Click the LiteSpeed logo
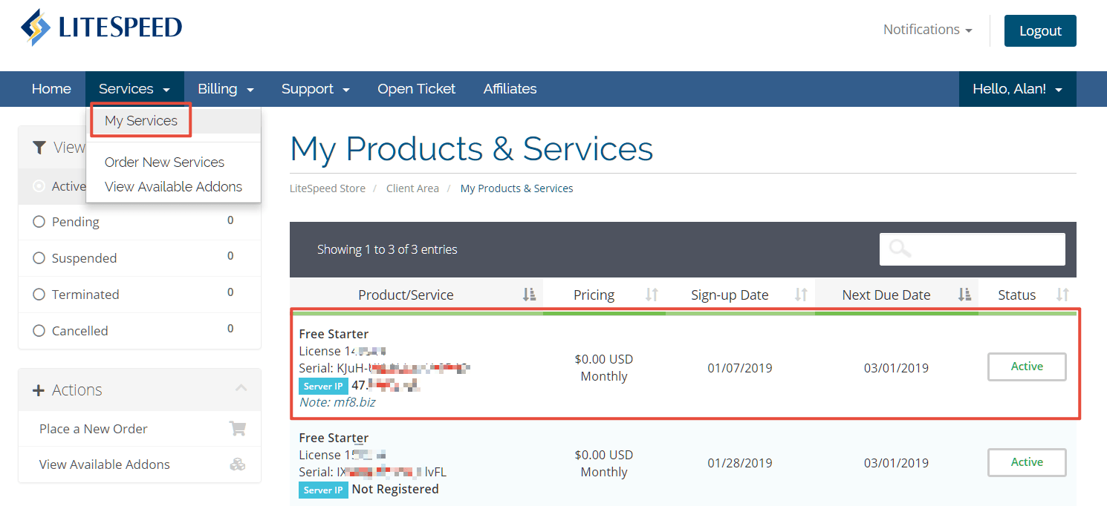 click(101, 27)
